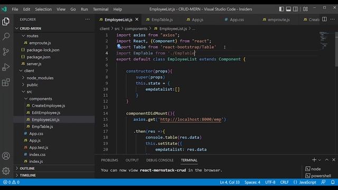
Task: Open the Run menu
Action: (84, 9)
